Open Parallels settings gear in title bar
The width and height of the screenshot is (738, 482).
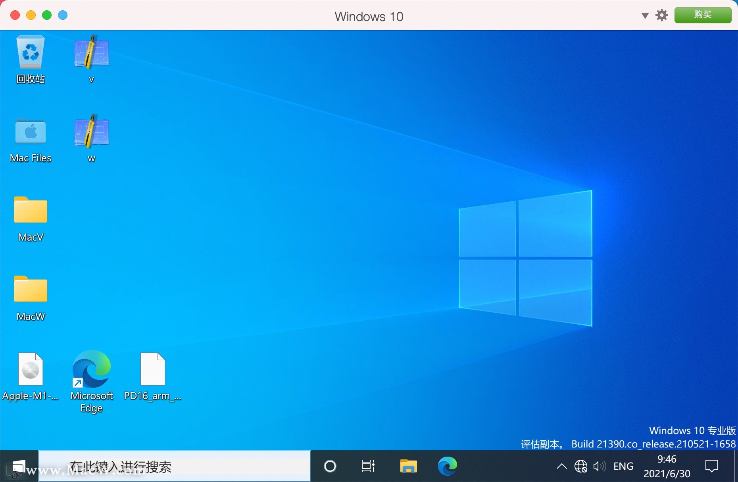coord(662,15)
